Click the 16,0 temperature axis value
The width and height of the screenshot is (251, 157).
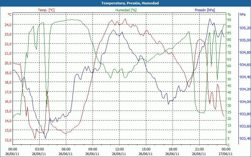point(9,101)
